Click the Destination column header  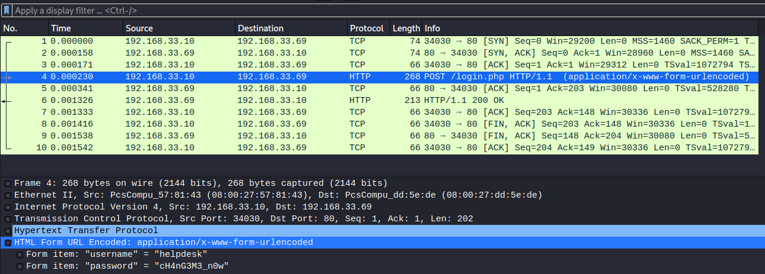coord(291,28)
